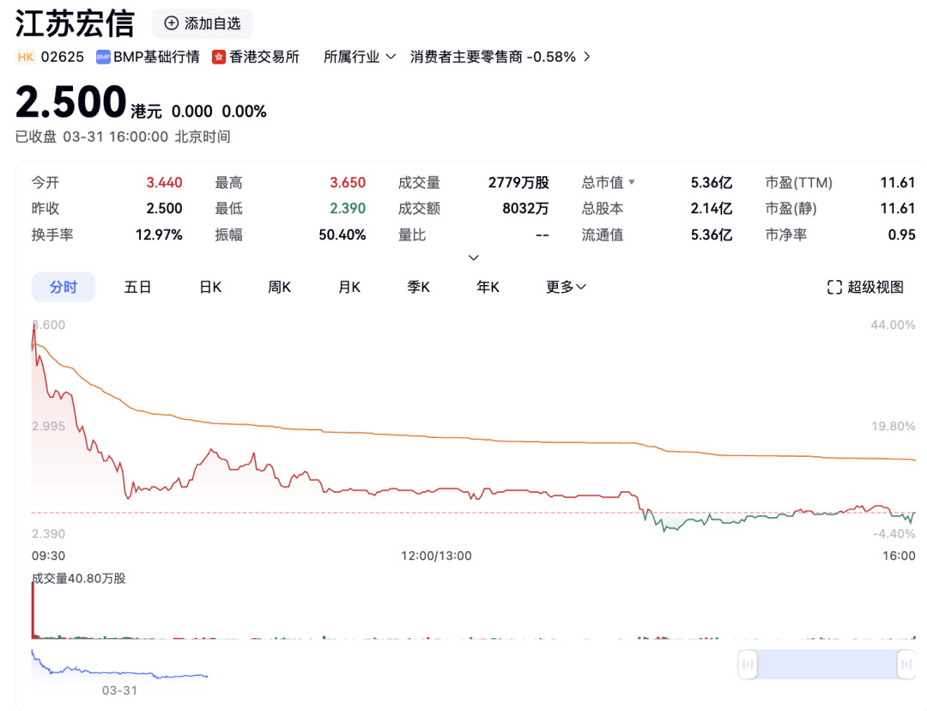
Task: Click the BMP基础行情 badge icon
Action: (x=103, y=57)
